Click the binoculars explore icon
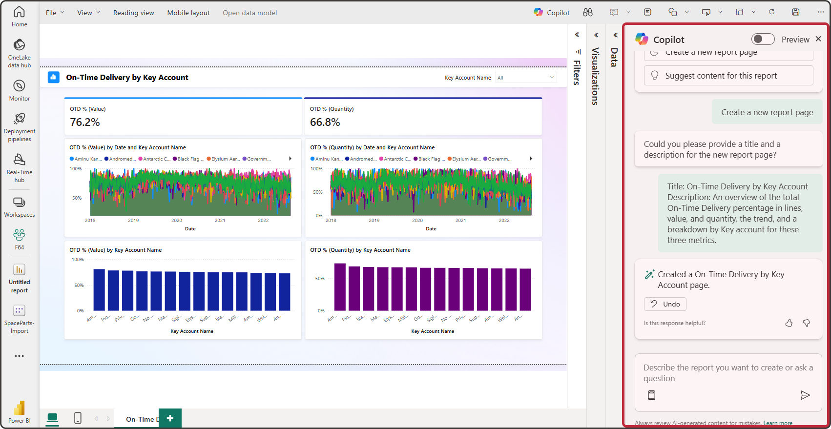Image resolution: width=831 pixels, height=429 pixels. click(588, 12)
